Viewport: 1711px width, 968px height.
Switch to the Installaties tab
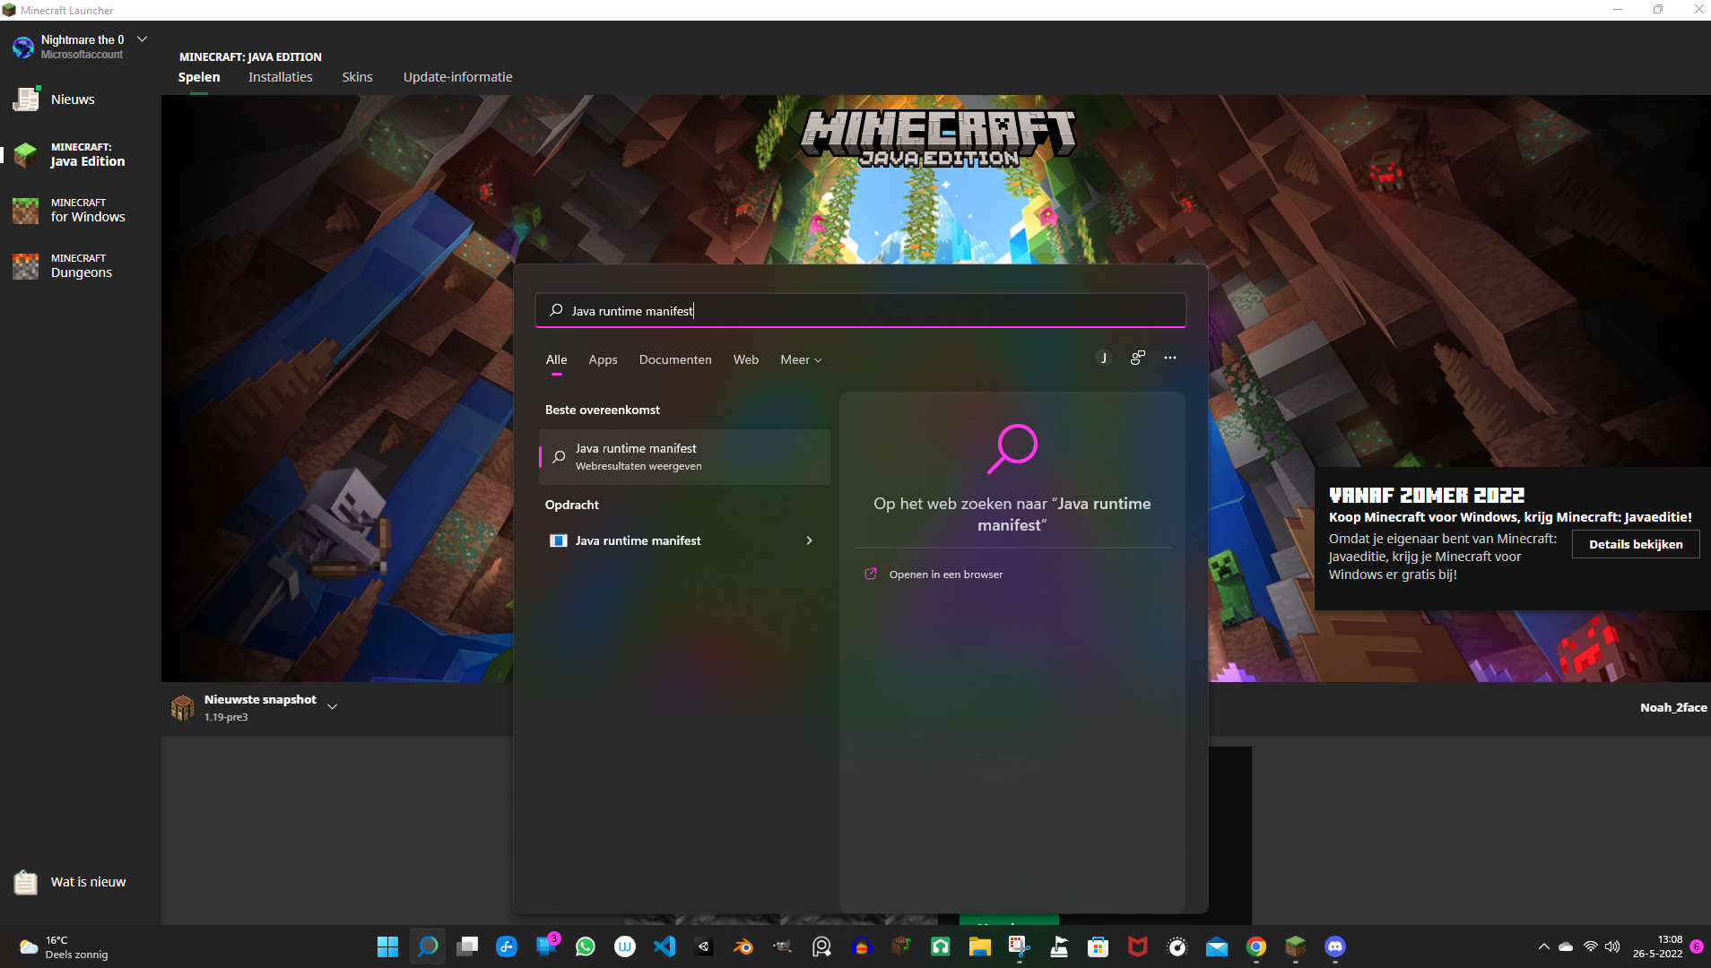[281, 77]
